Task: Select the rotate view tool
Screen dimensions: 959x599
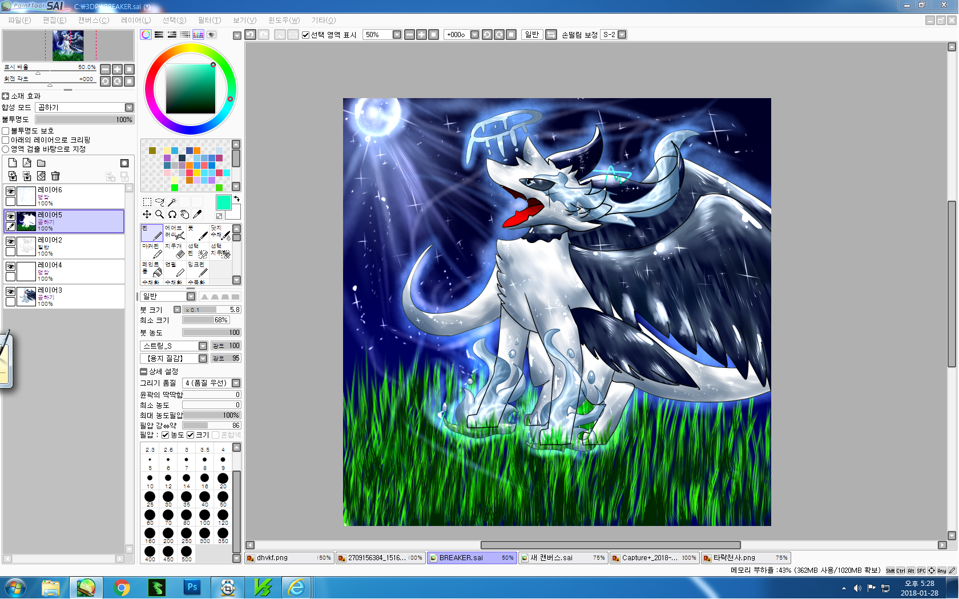Action: (x=172, y=214)
